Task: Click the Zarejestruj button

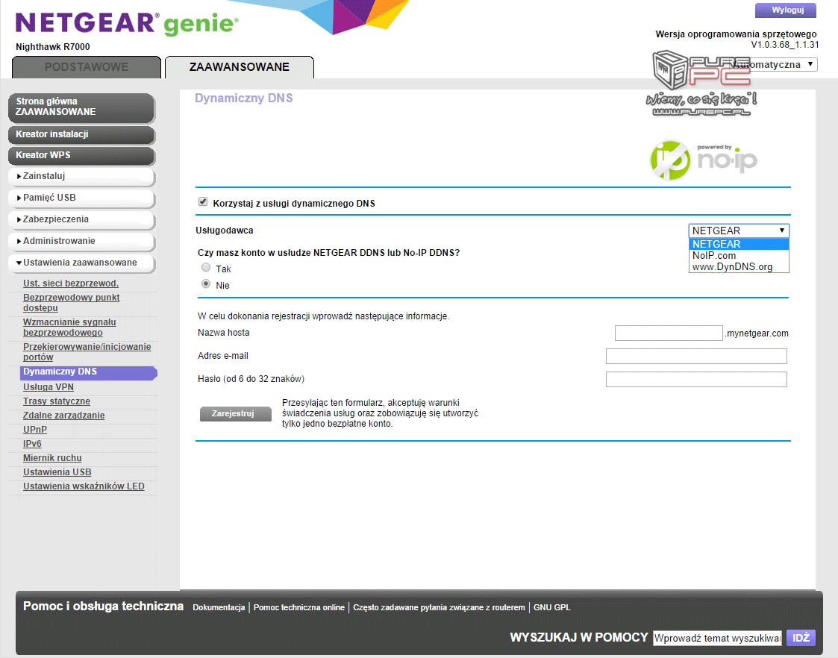Action: coord(235,414)
